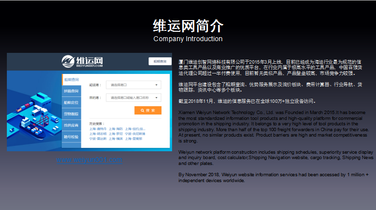Image resolution: width=376 pixels, height=210 pixels.
Task: Open the 起运港 port dropdown
Action: tap(133, 85)
